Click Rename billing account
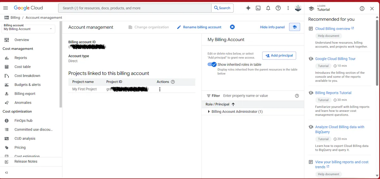Image resolution: width=380 pixels, height=179 pixels. (199, 27)
